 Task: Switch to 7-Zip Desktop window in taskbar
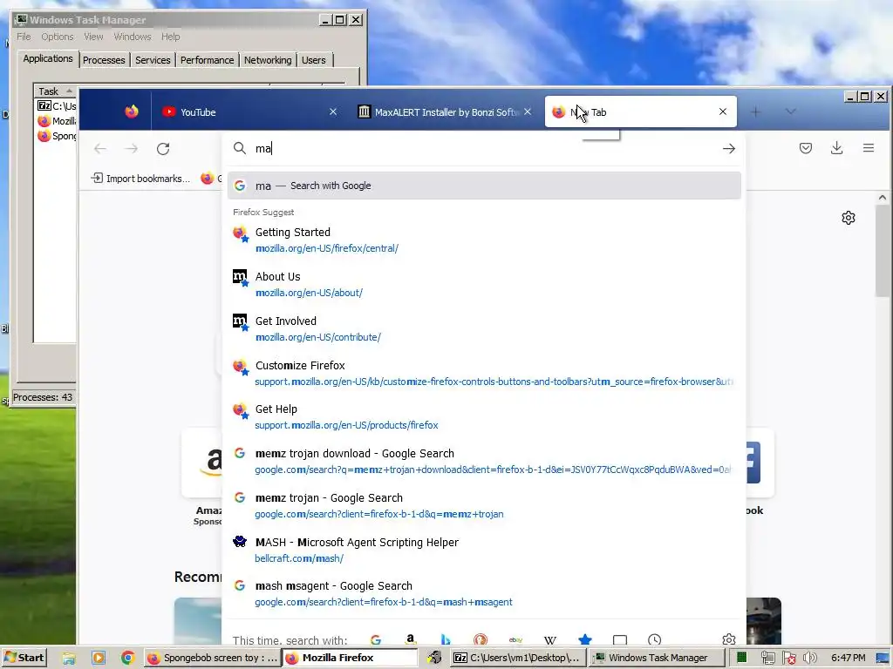coord(516,658)
